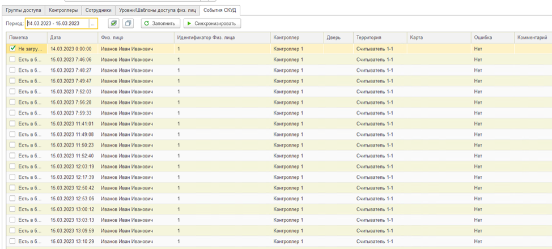This screenshot has width=552, height=249.
Task: Click into the Период date range field
Action: [58, 24]
